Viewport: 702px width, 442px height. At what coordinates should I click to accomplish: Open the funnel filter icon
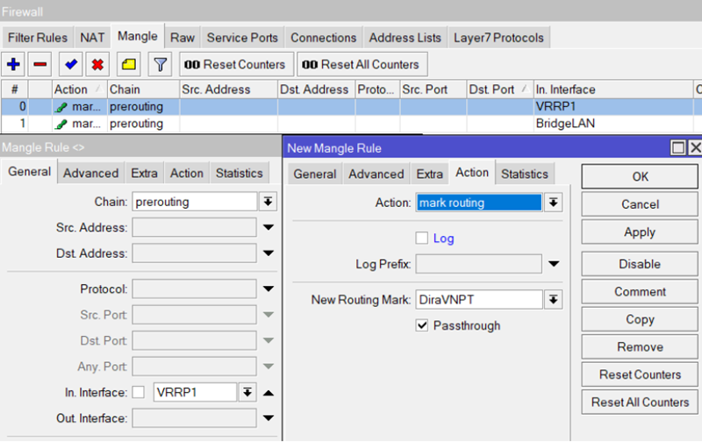point(160,64)
